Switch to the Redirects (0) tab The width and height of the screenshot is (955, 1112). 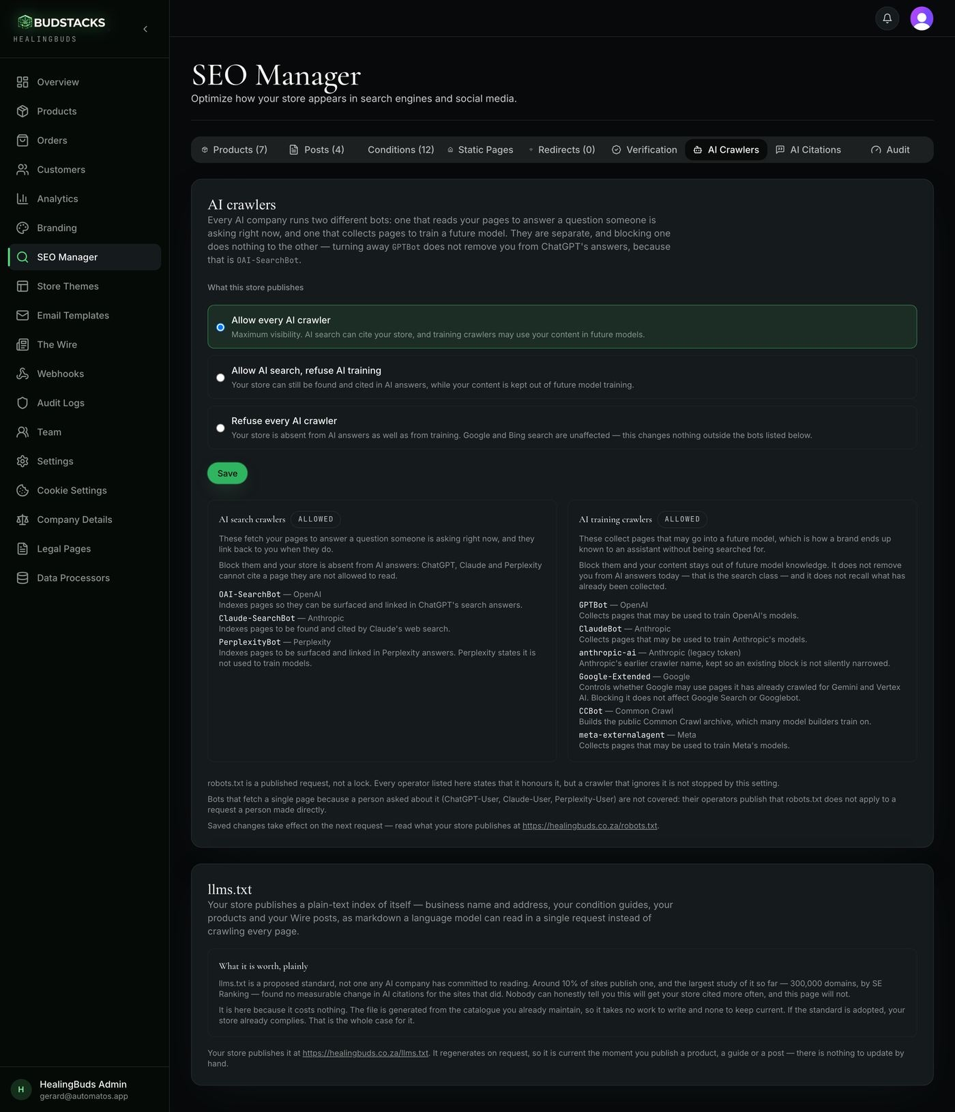click(562, 150)
